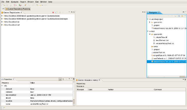Click the Open Perspective icon
The image size is (187, 110).
(x=3, y=9)
